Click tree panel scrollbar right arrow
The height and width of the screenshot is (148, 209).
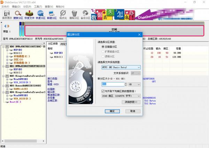click(43, 141)
